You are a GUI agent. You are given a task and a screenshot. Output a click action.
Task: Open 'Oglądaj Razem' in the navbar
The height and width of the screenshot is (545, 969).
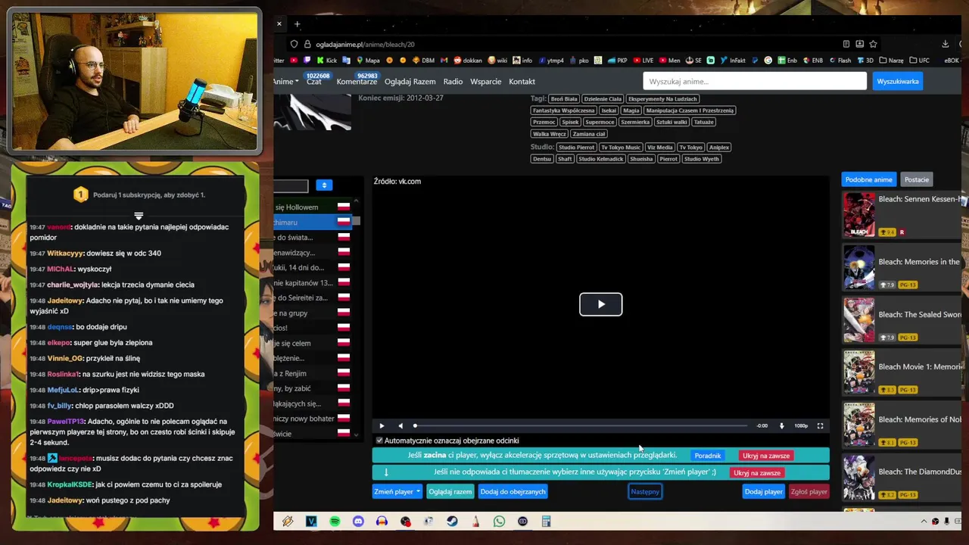(410, 82)
